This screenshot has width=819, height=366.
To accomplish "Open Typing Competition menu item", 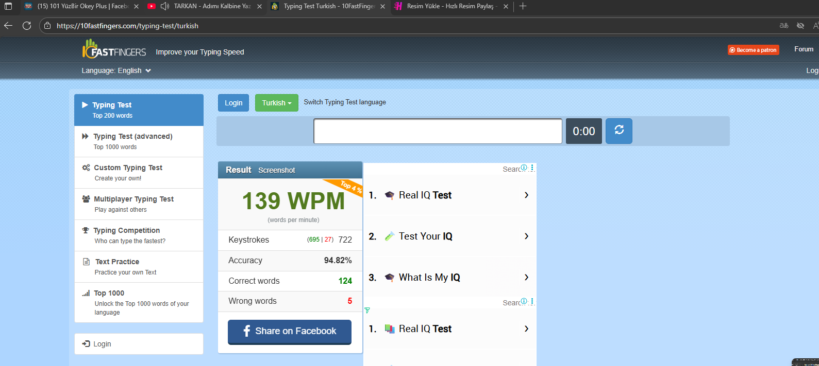I will pos(139,235).
